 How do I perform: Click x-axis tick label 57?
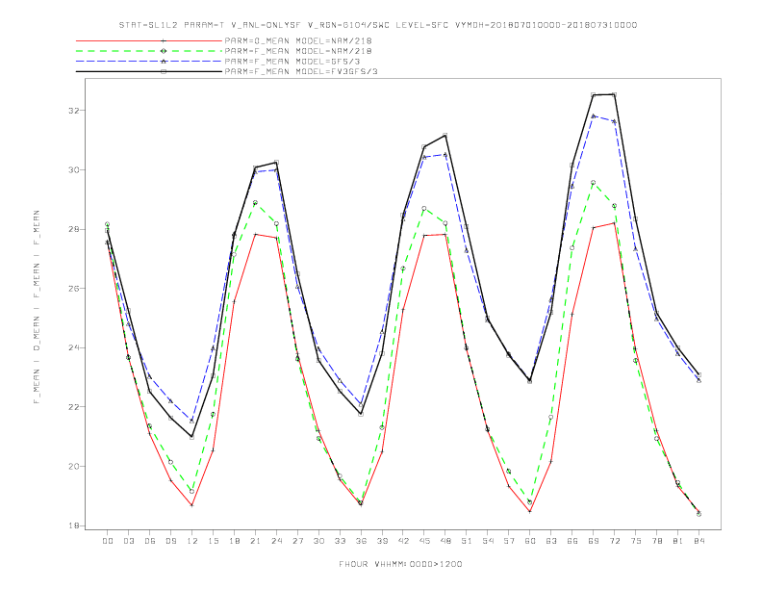(509, 541)
